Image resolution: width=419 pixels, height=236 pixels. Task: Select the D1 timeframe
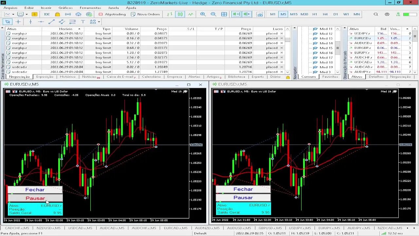point(336,14)
